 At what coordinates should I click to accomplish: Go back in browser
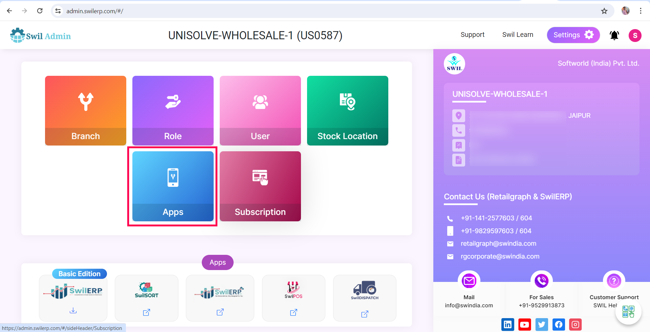(9, 11)
